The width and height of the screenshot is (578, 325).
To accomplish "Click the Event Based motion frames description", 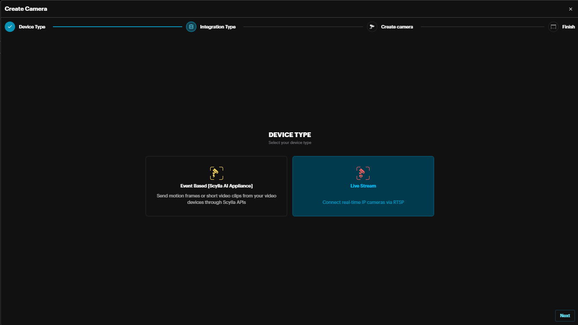I will click(x=216, y=199).
